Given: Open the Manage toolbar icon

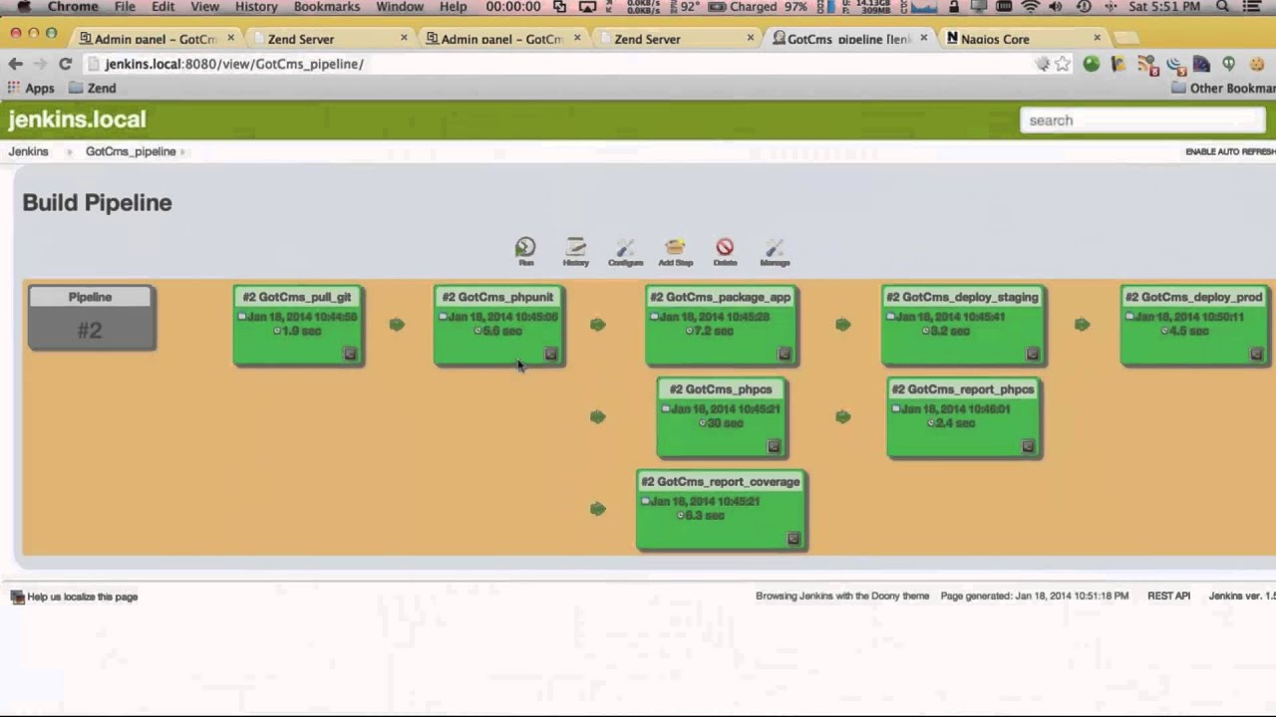Looking at the screenshot, I should 775,251.
